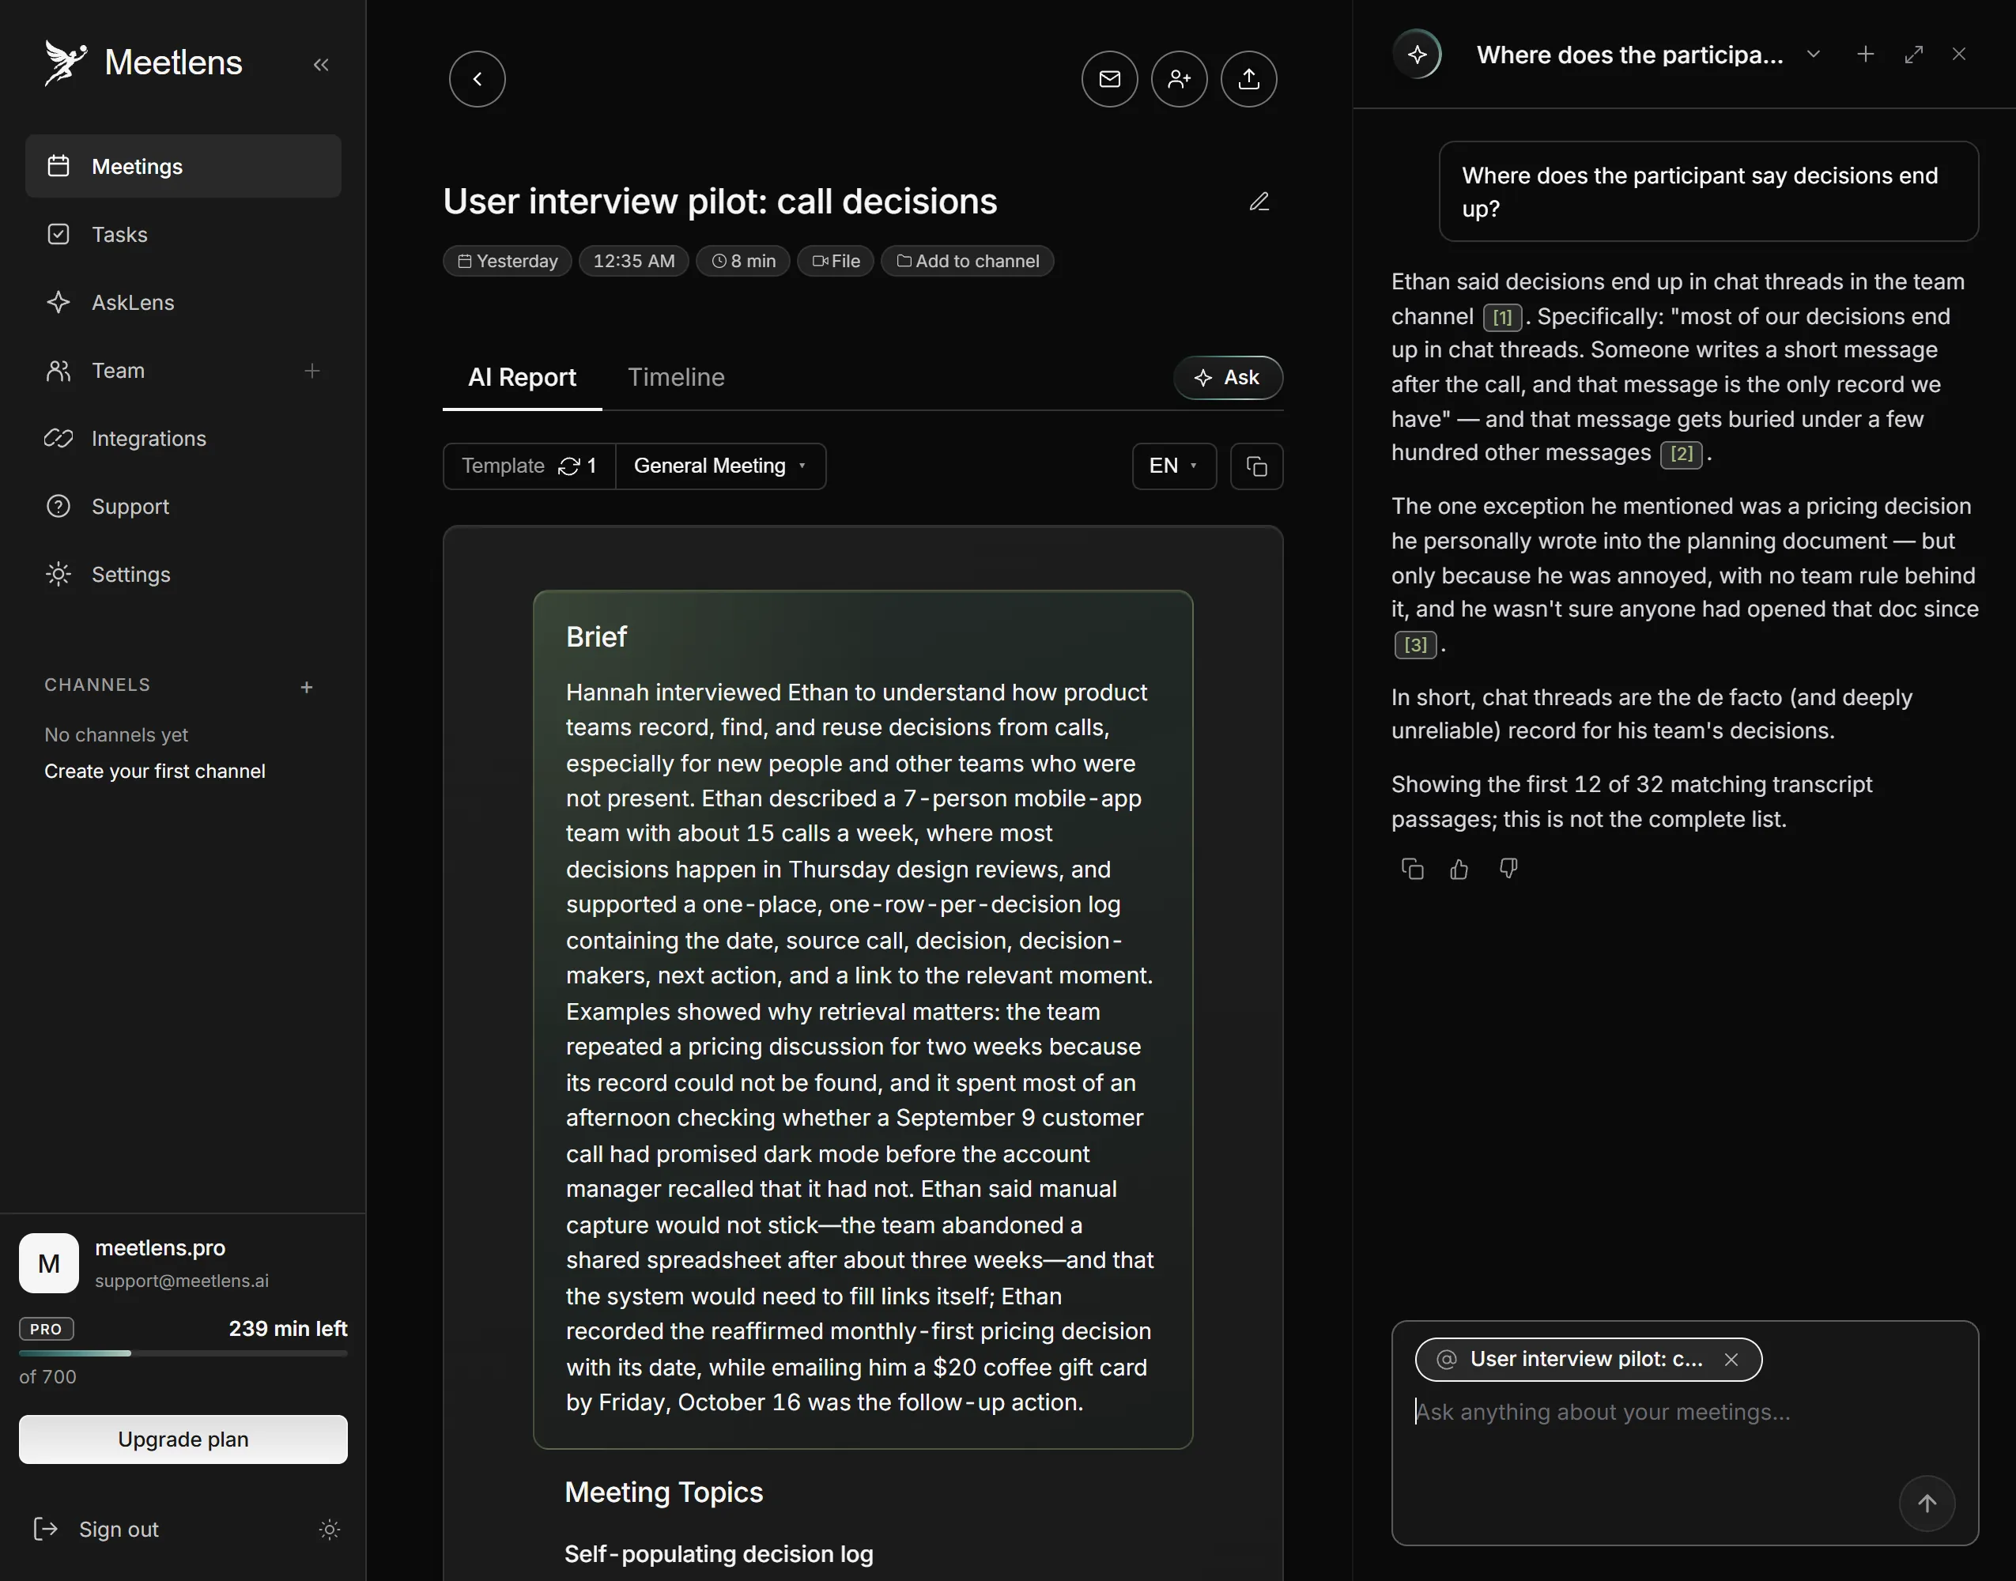Open citation reference [1]
2016x1581 pixels.
pyautogui.click(x=1502, y=318)
